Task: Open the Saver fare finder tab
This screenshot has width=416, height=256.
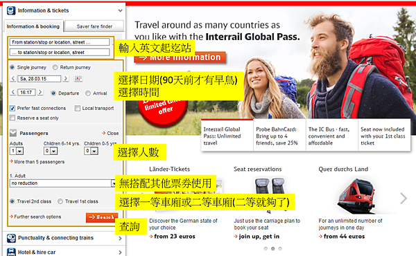Action: [94, 26]
